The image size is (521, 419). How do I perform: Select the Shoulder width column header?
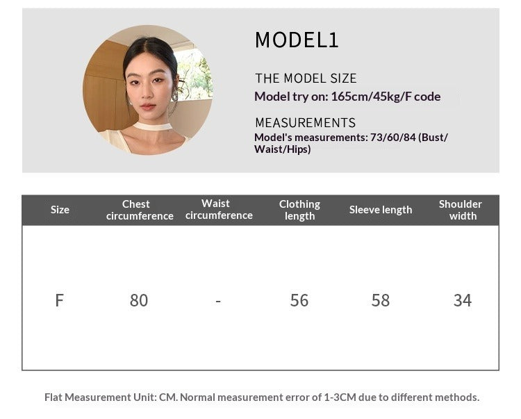click(461, 210)
